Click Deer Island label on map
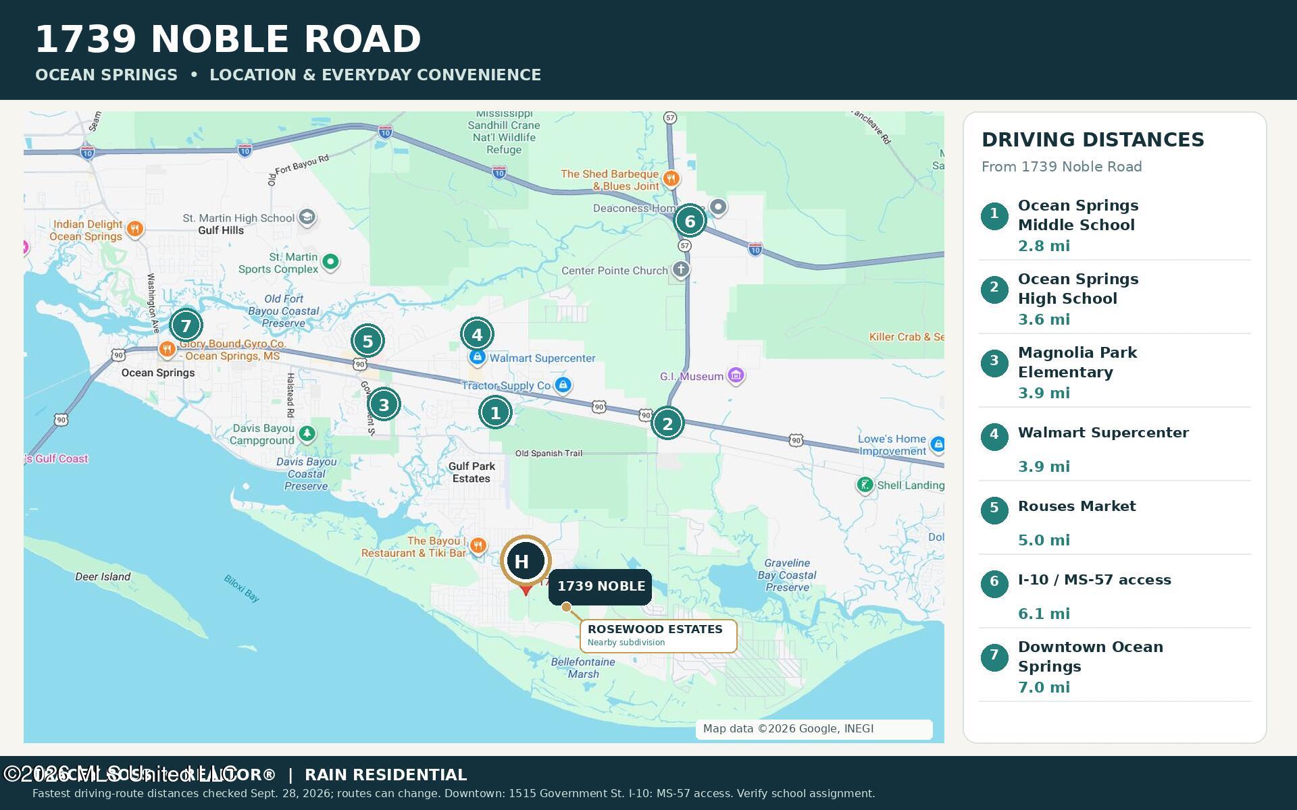 pyautogui.click(x=103, y=576)
